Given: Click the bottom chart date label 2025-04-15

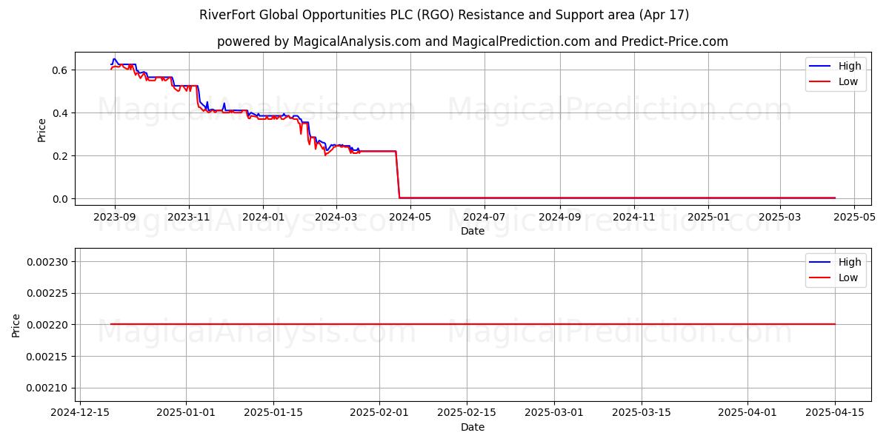Looking at the screenshot, I should pos(836,413).
